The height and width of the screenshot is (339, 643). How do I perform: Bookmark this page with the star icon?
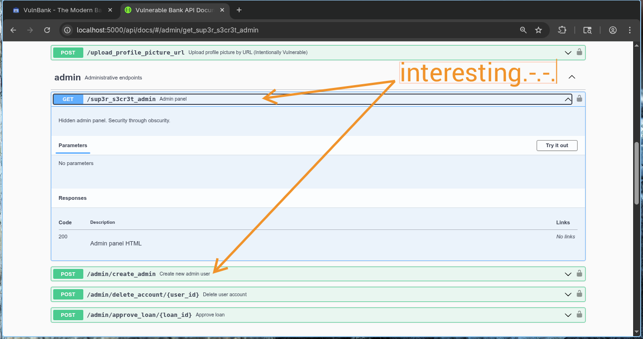(539, 30)
